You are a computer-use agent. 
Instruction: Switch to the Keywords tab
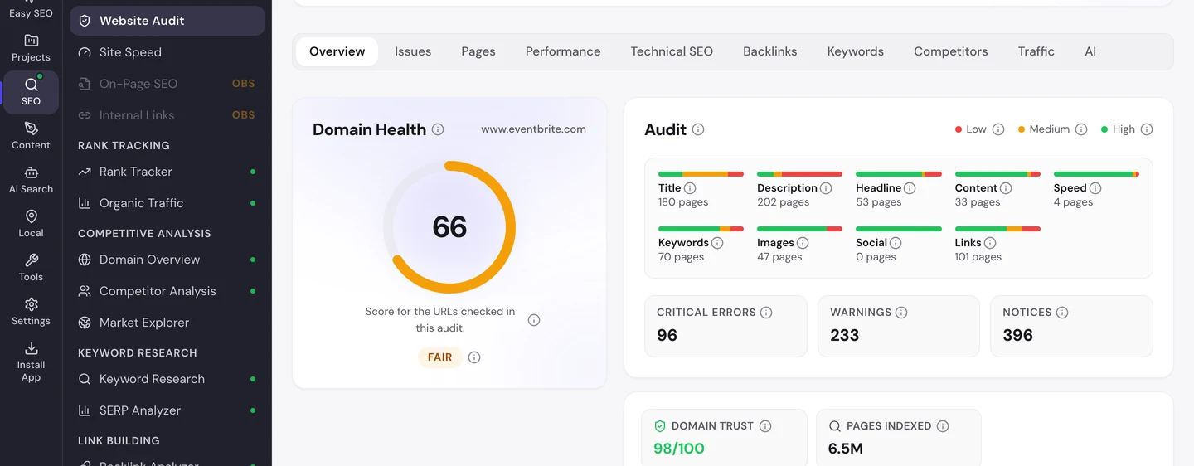[x=856, y=51]
